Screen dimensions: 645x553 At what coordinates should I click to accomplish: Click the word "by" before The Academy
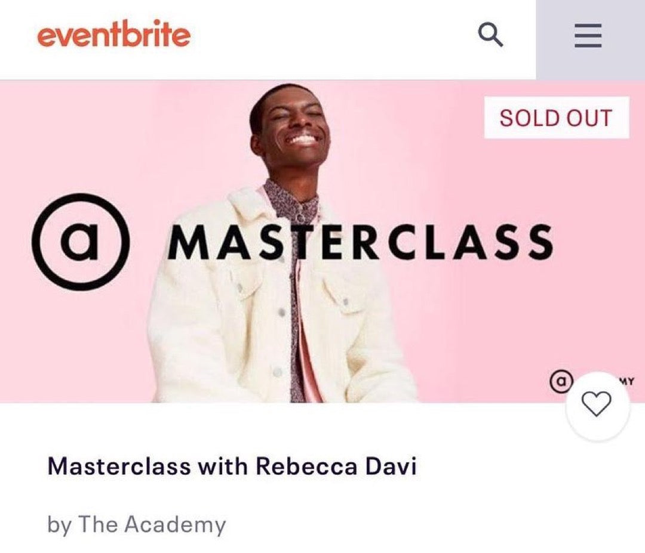pyautogui.click(x=60, y=526)
